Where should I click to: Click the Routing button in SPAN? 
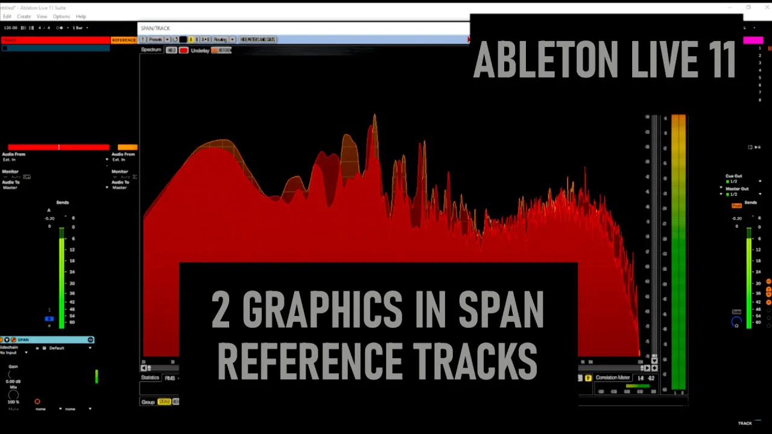[x=220, y=39]
